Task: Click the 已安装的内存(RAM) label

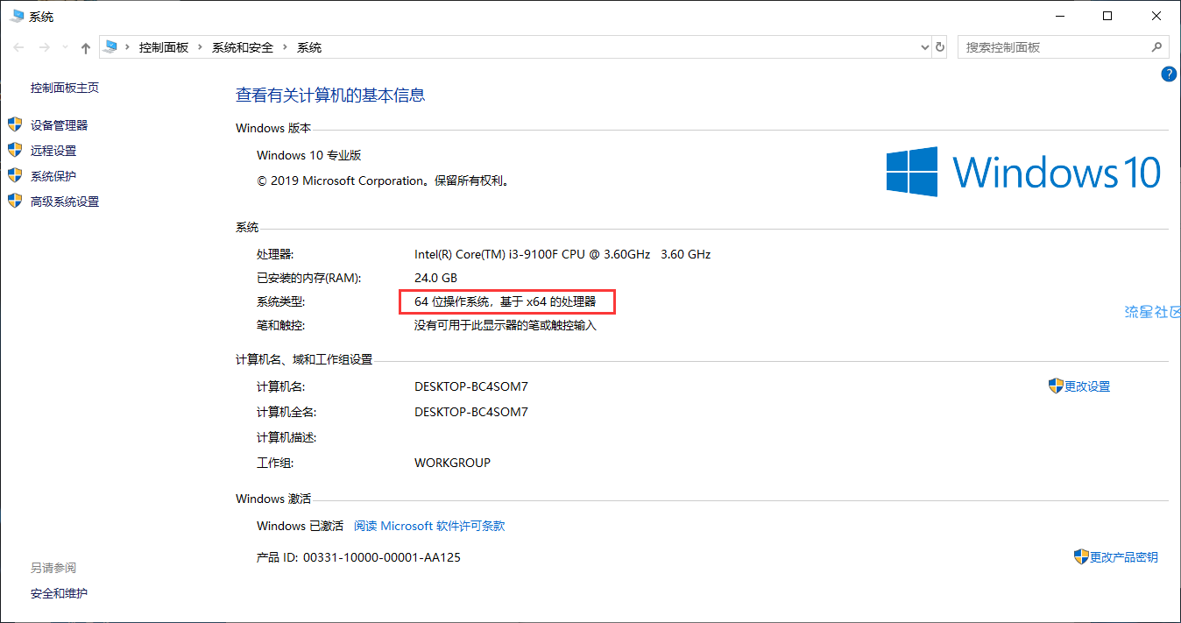Action: click(x=308, y=278)
